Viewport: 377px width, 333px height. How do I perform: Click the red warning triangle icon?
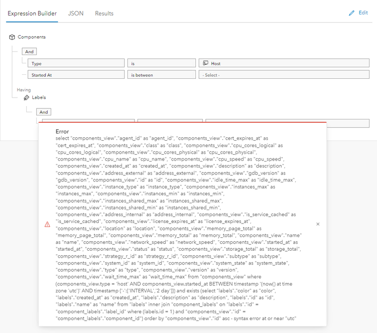[47, 224]
